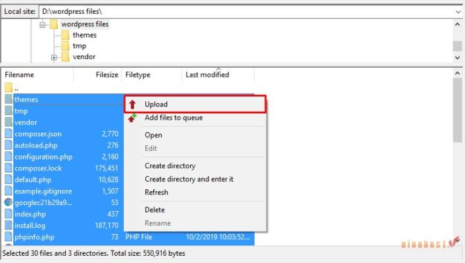Click the example.gitignore filename
Image resolution: width=465 pixels, height=263 pixels.
(x=43, y=191)
